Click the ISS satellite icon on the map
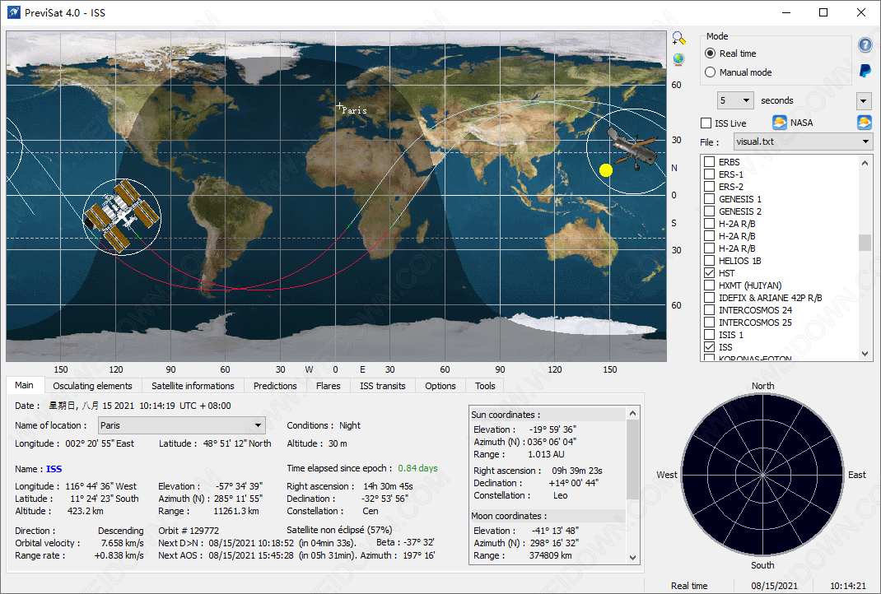 coord(121,216)
